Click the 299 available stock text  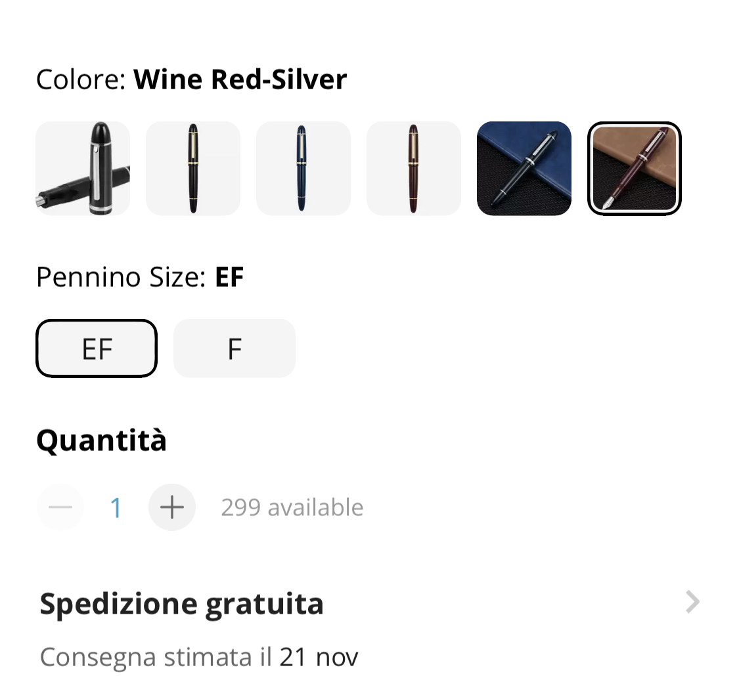coord(292,507)
